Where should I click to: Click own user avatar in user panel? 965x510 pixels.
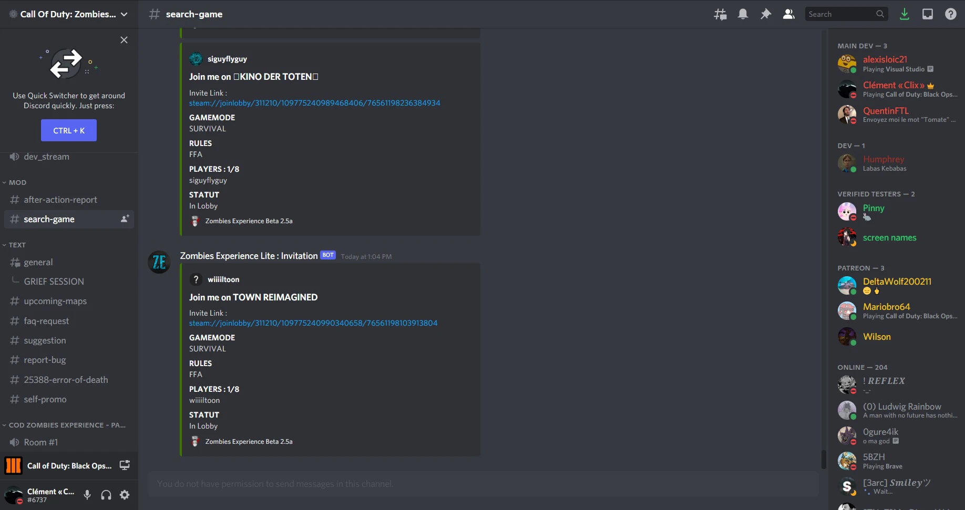13,495
